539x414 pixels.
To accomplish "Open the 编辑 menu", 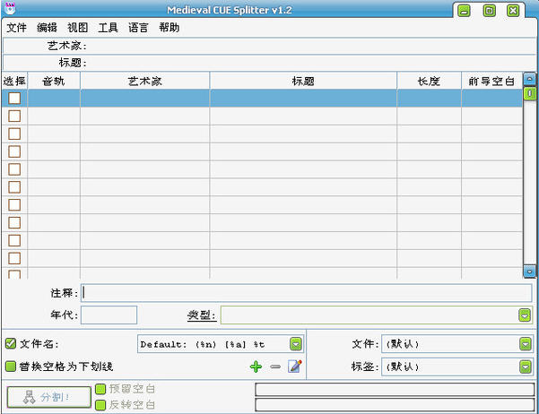I will [48, 28].
